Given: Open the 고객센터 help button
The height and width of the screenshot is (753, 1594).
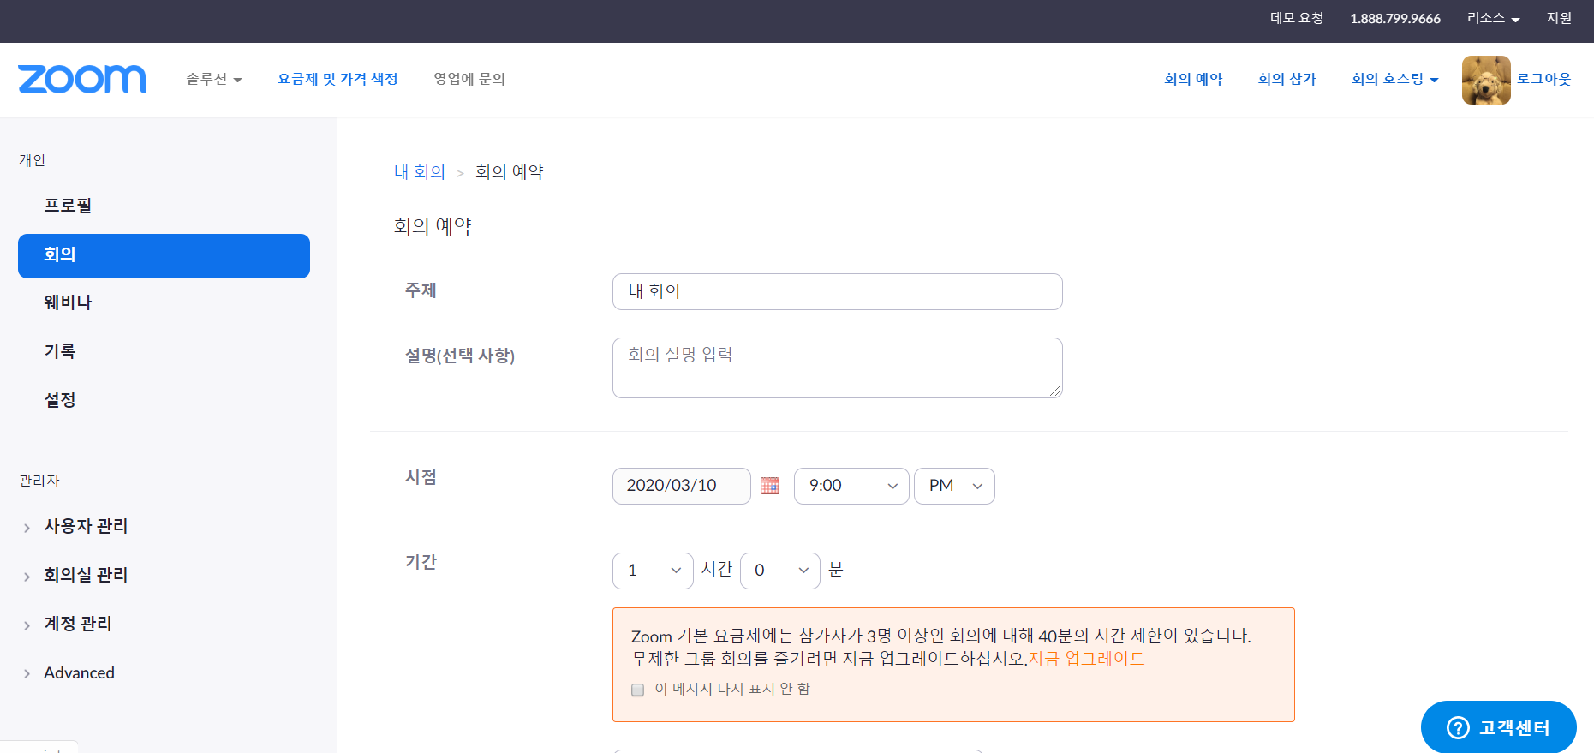Looking at the screenshot, I should point(1498,727).
